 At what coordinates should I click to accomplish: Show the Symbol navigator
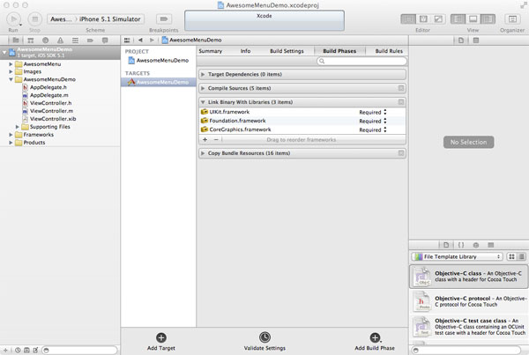click(30, 41)
